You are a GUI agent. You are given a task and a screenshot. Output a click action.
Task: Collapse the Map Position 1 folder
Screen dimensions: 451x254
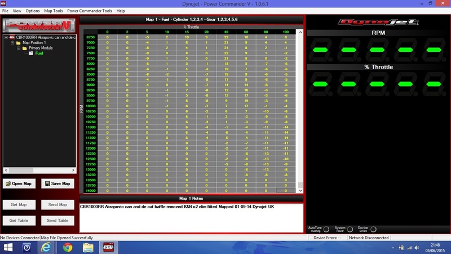pyautogui.click(x=12, y=43)
